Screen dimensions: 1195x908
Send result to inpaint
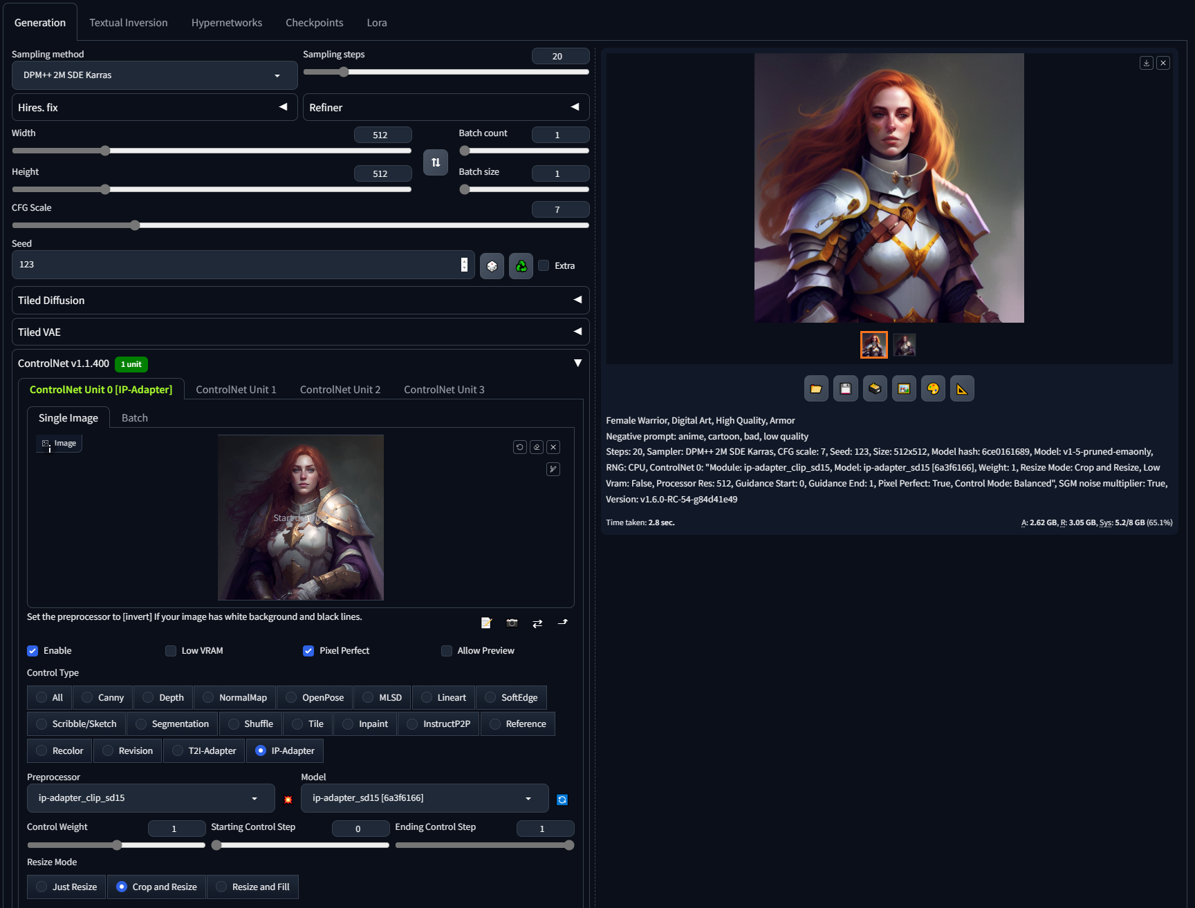click(x=933, y=388)
